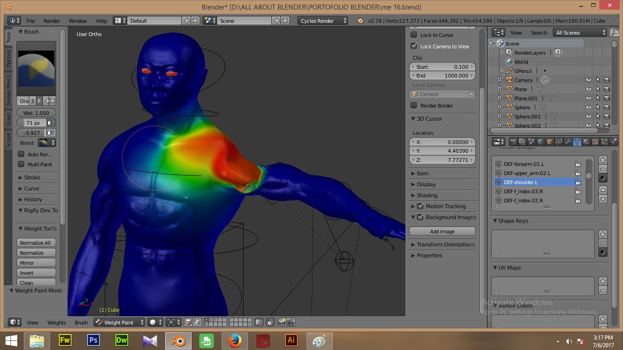This screenshot has width=623, height=350.
Task: Open the Render menu in the top bar
Action: (x=52, y=21)
